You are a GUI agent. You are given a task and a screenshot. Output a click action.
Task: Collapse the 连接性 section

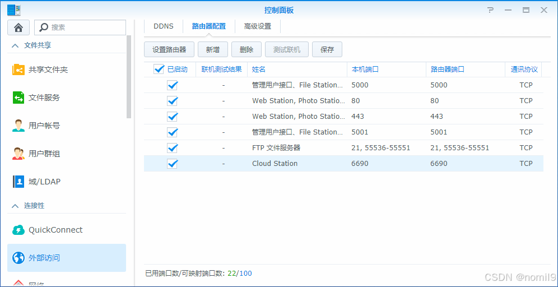coord(15,206)
